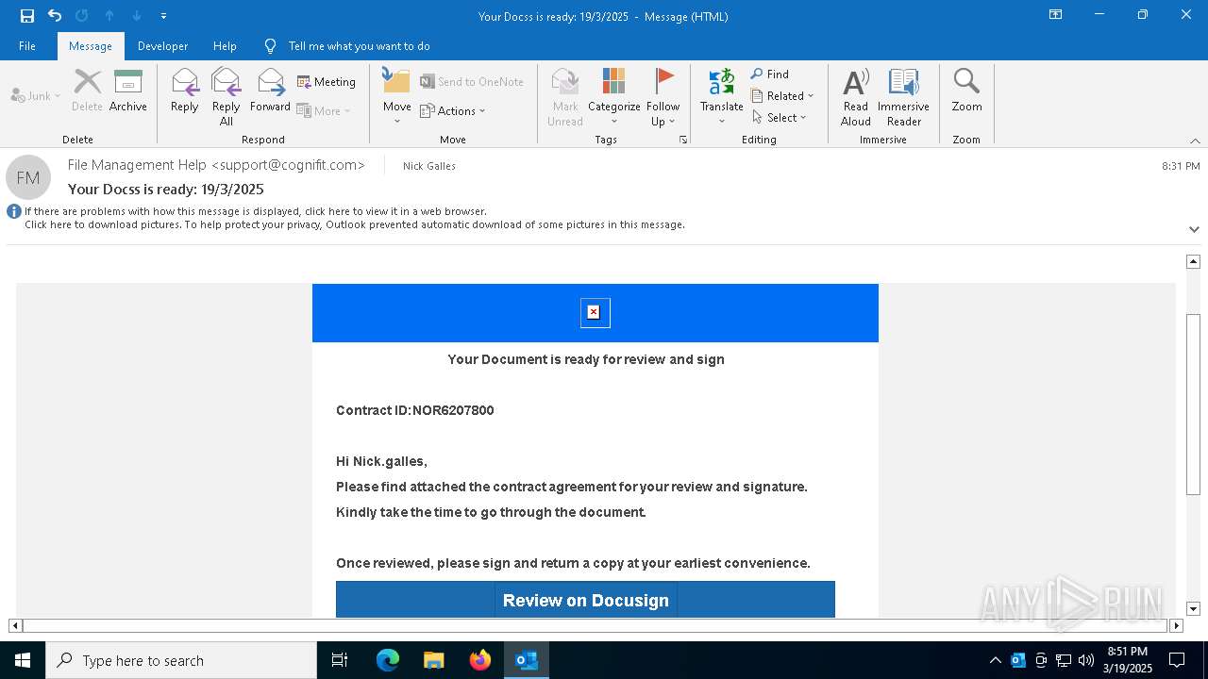Launch Microsoft Edge from the taskbar
This screenshot has width=1208, height=679.
388,660
